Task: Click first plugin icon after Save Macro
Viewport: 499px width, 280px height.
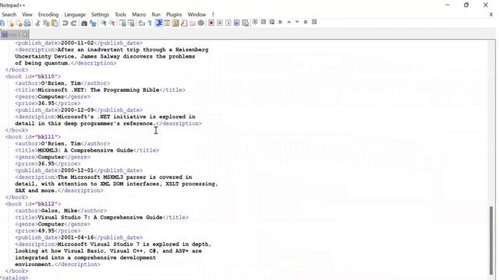Action: [255, 22]
